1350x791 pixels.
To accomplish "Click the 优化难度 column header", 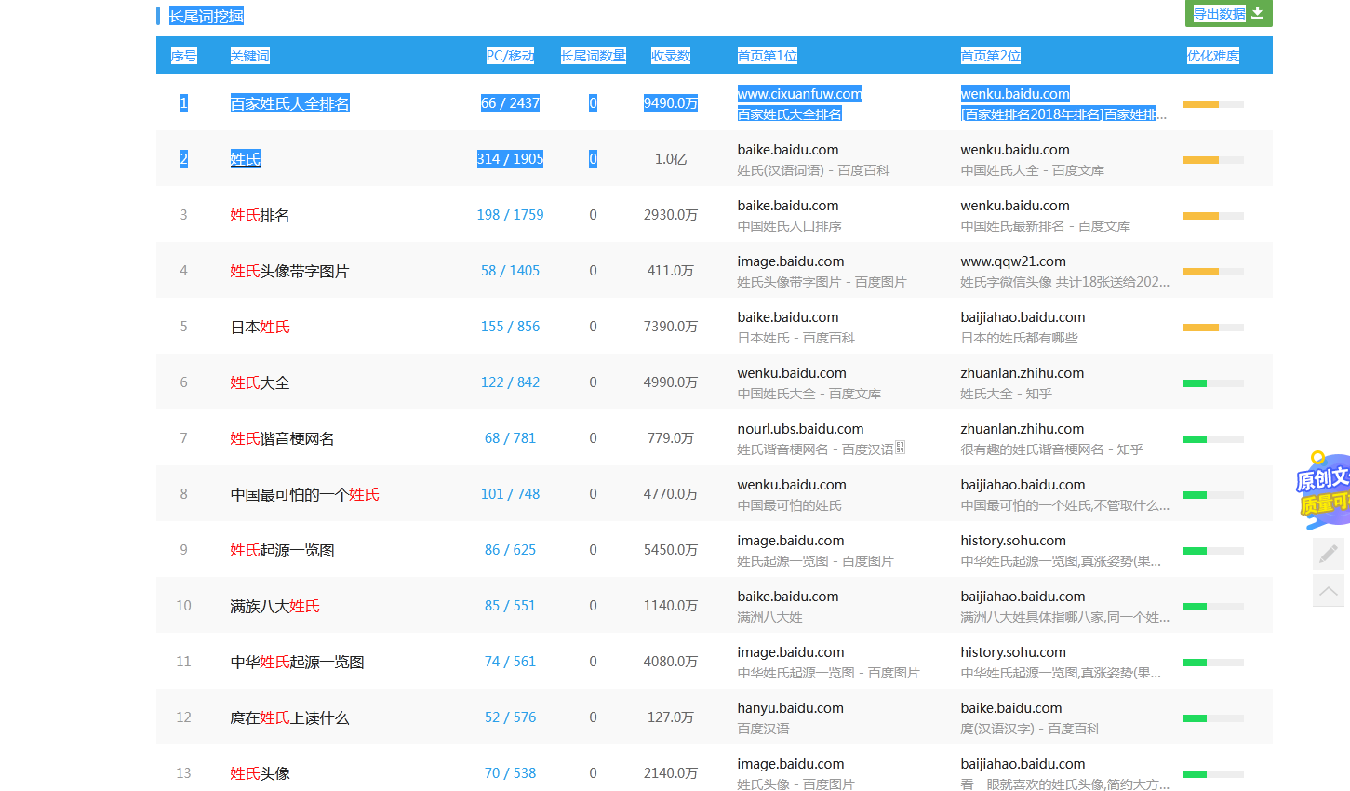I will (x=1213, y=56).
